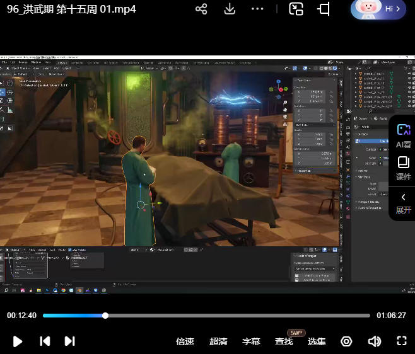
Task: Expand the side panel with 展开 arrow
Action: tap(403, 203)
